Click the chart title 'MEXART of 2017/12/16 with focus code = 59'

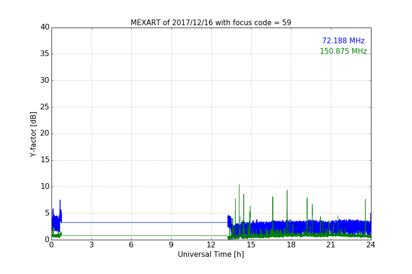pyautogui.click(x=211, y=23)
